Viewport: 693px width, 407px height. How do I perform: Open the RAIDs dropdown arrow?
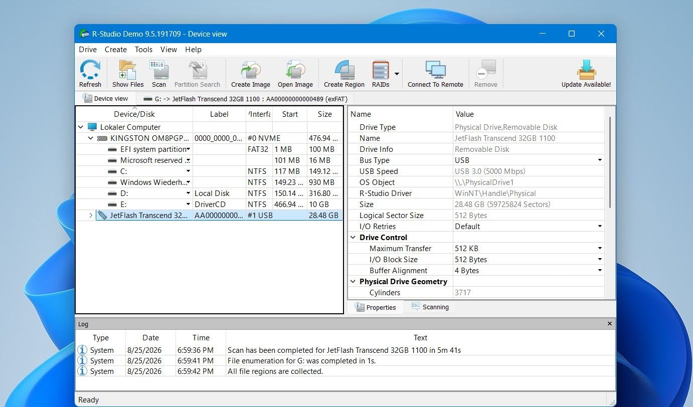click(397, 74)
